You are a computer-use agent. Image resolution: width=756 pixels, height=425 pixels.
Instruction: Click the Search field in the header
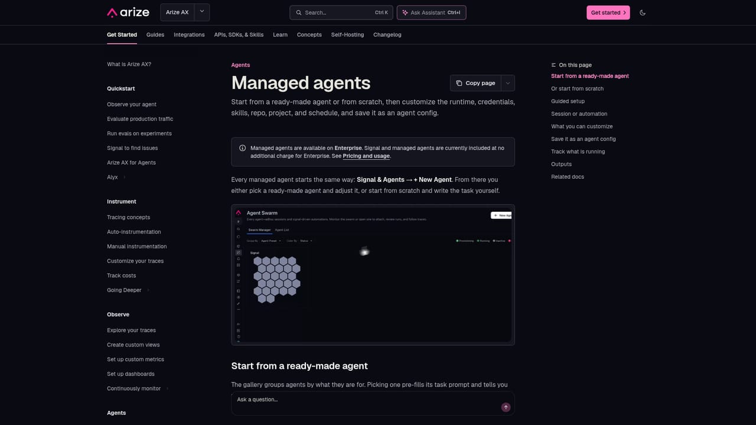pyautogui.click(x=341, y=12)
